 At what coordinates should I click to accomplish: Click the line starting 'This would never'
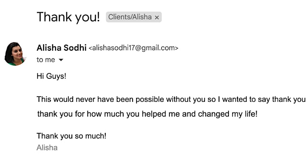pyautogui.click(x=171, y=99)
